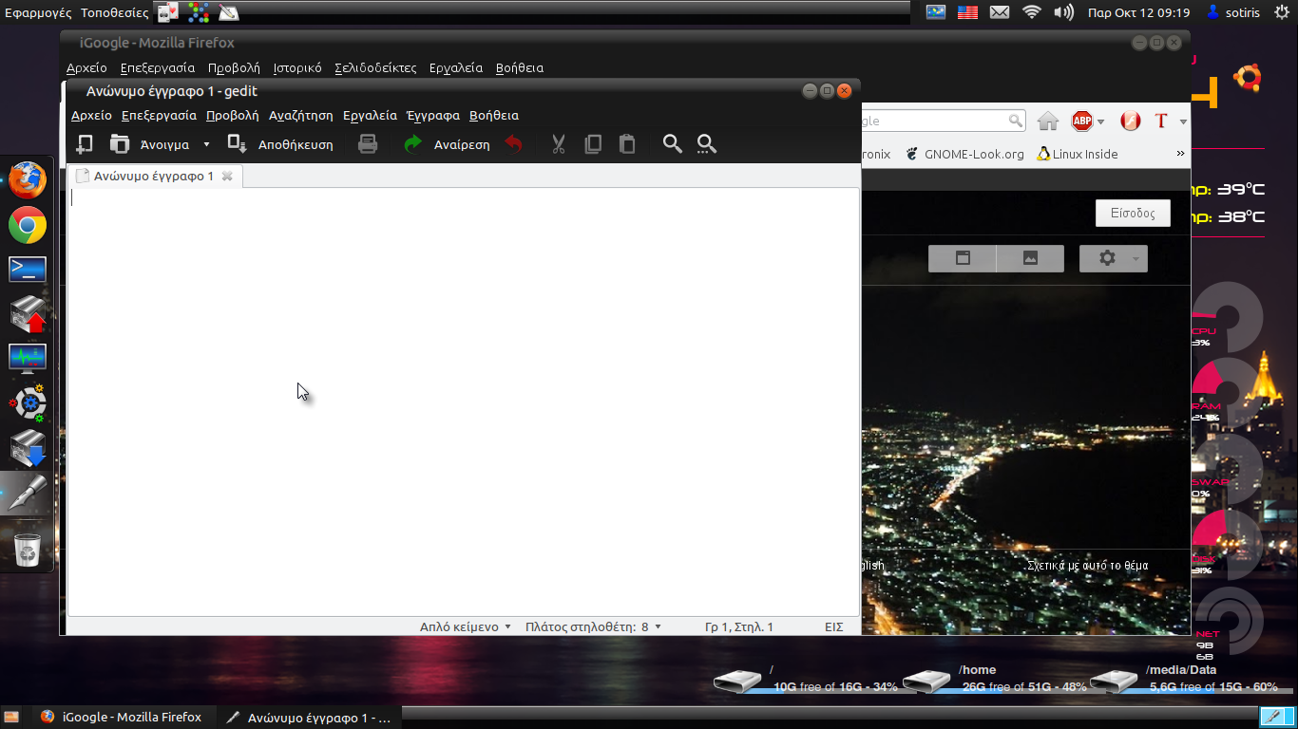Screen dimensions: 1298x729
Task: Open the Απλό κείμενο language dropdown
Action: (466, 626)
